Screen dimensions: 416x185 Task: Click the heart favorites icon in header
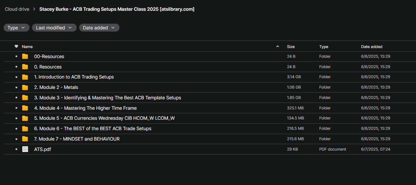(x=16, y=47)
